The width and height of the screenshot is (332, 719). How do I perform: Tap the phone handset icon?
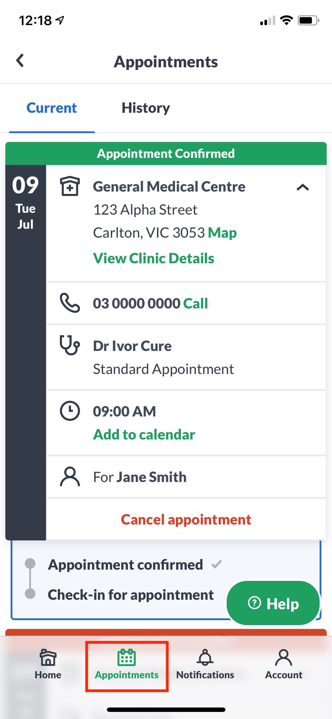(x=70, y=303)
